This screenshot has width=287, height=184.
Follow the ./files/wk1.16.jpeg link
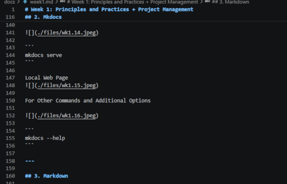pyautogui.click(x=66, y=116)
